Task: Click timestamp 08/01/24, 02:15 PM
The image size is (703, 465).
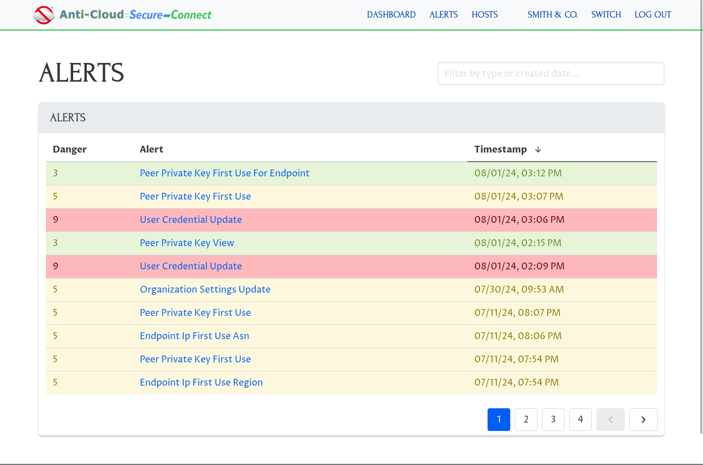Action: tap(518, 243)
